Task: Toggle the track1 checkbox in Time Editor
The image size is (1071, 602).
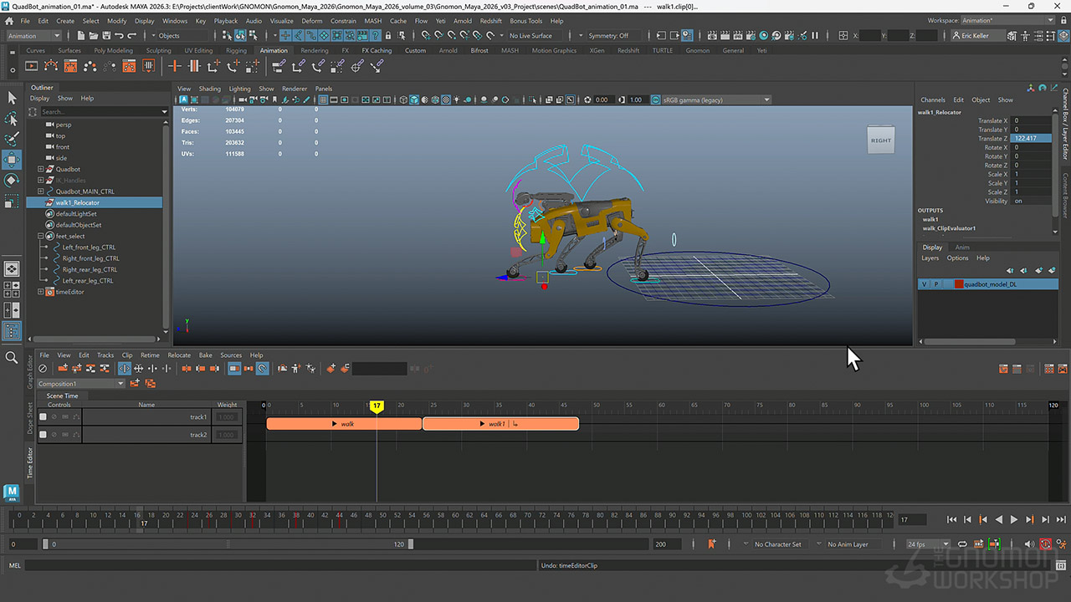Action: 44,416
